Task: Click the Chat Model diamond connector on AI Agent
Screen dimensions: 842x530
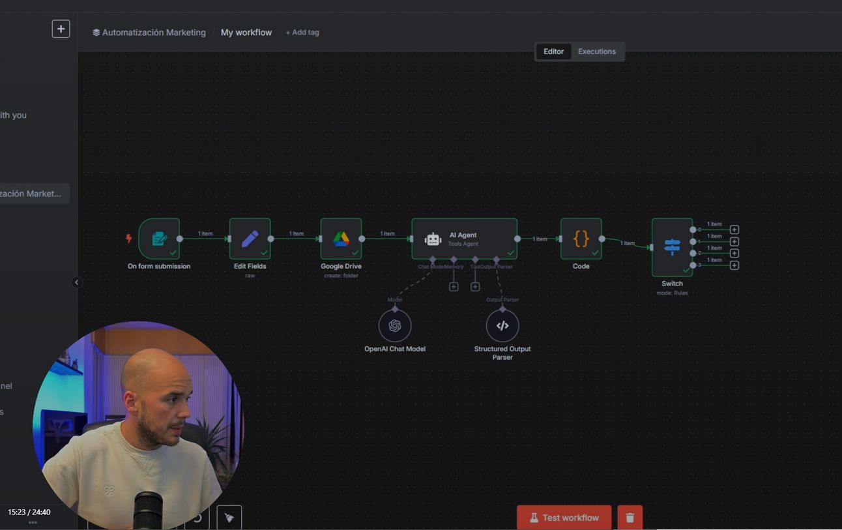Action: [x=433, y=259]
